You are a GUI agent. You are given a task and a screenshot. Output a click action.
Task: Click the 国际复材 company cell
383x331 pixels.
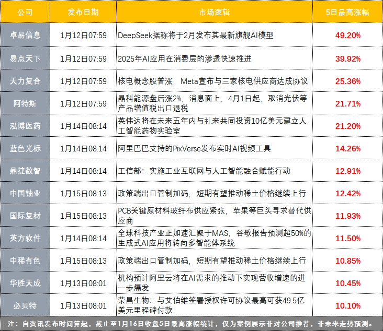tap(25, 215)
